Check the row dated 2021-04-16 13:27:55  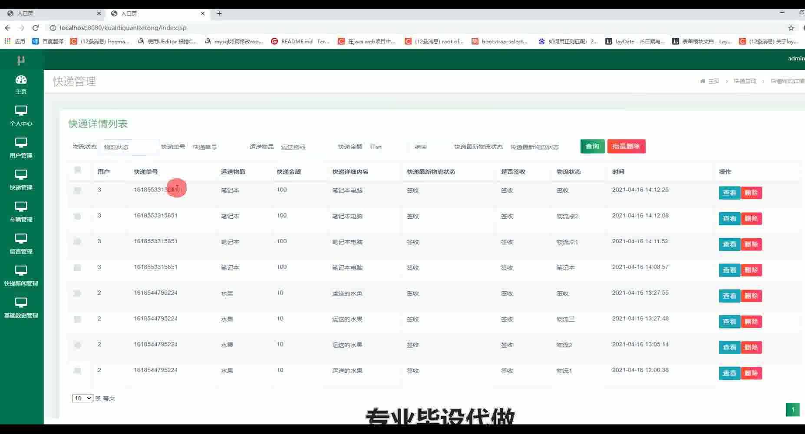[77, 293]
